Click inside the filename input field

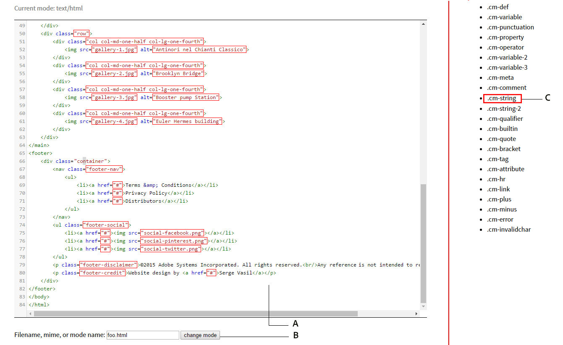(x=143, y=335)
